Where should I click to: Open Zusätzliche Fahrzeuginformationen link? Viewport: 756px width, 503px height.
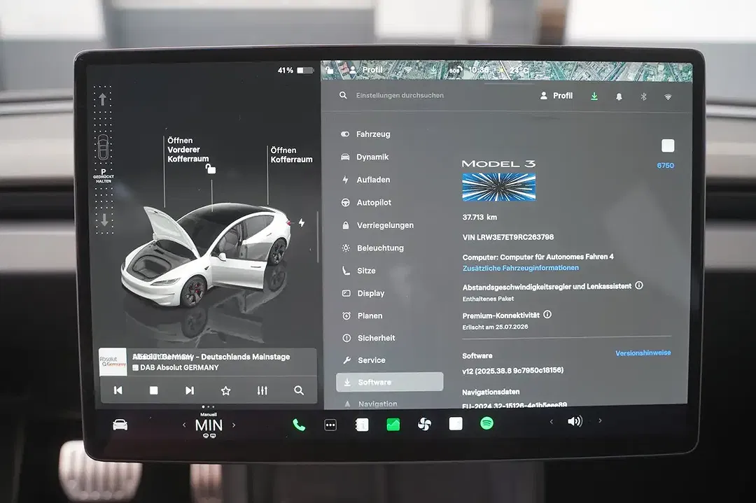pos(520,268)
